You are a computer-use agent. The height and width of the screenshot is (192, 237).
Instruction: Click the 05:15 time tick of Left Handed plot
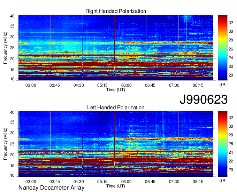[102, 182]
